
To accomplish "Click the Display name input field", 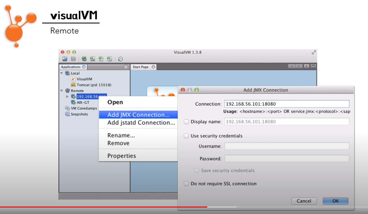I will (287, 122).
